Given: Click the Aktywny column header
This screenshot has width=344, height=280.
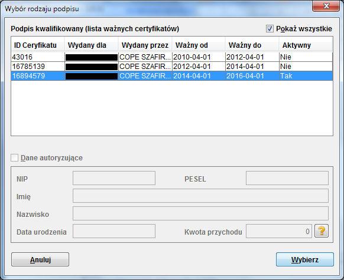Looking at the screenshot, I should tap(306, 45).
